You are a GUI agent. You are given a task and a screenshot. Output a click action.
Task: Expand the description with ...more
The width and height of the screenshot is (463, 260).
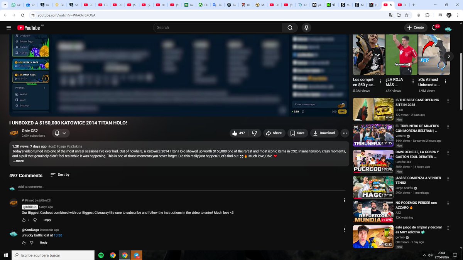click(x=18, y=161)
